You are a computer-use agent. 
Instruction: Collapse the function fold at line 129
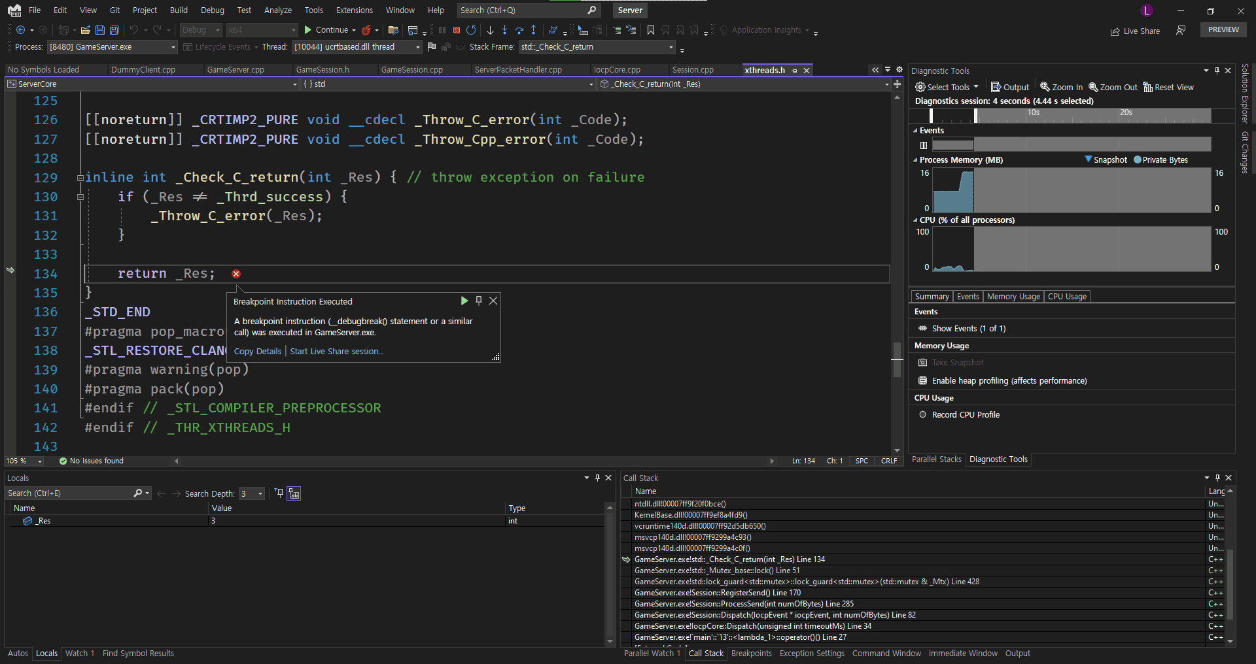click(x=80, y=178)
